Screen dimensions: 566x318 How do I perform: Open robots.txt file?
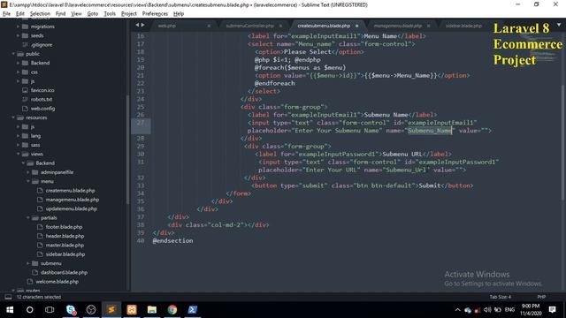point(42,99)
